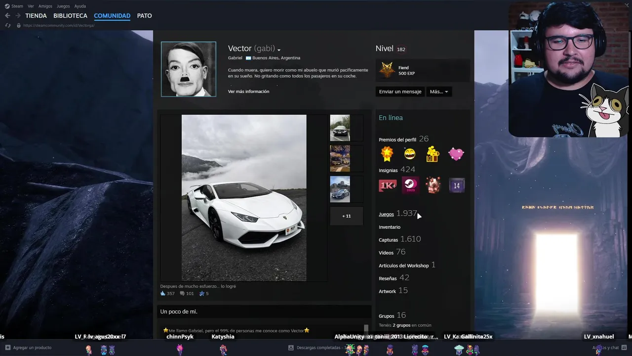Open the third featured badge
632x356 pixels.
(x=433, y=185)
